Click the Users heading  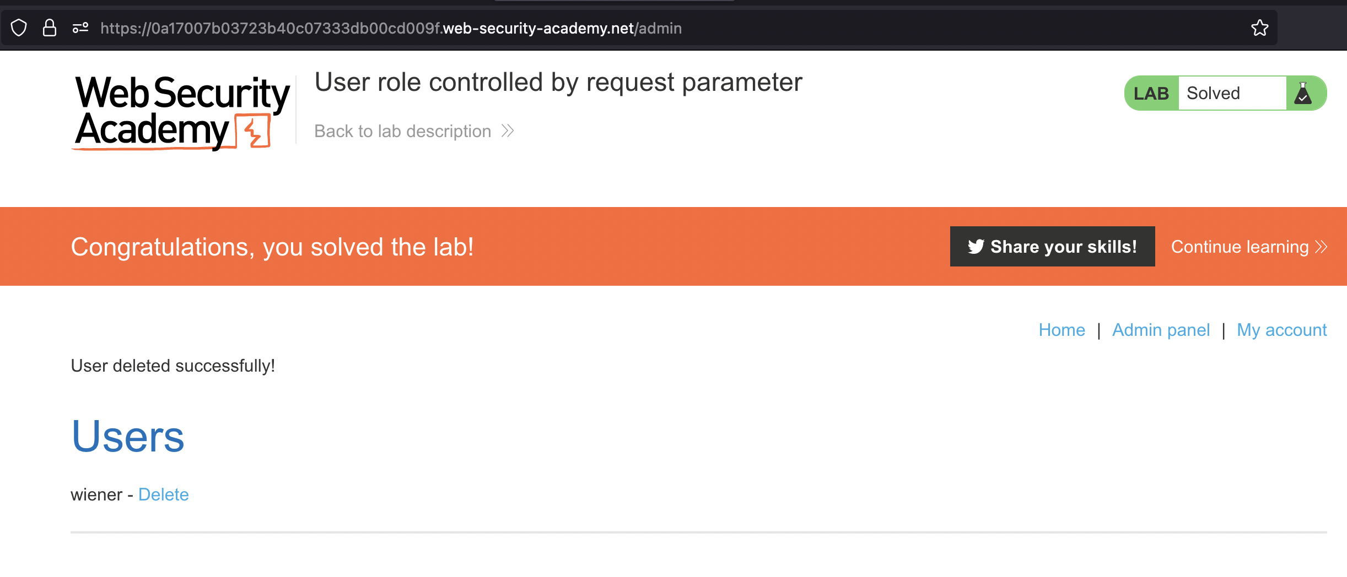(128, 437)
